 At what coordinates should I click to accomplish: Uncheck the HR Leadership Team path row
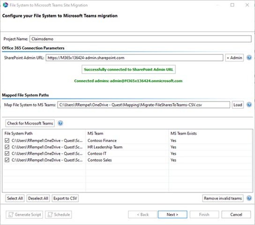(x=7, y=147)
